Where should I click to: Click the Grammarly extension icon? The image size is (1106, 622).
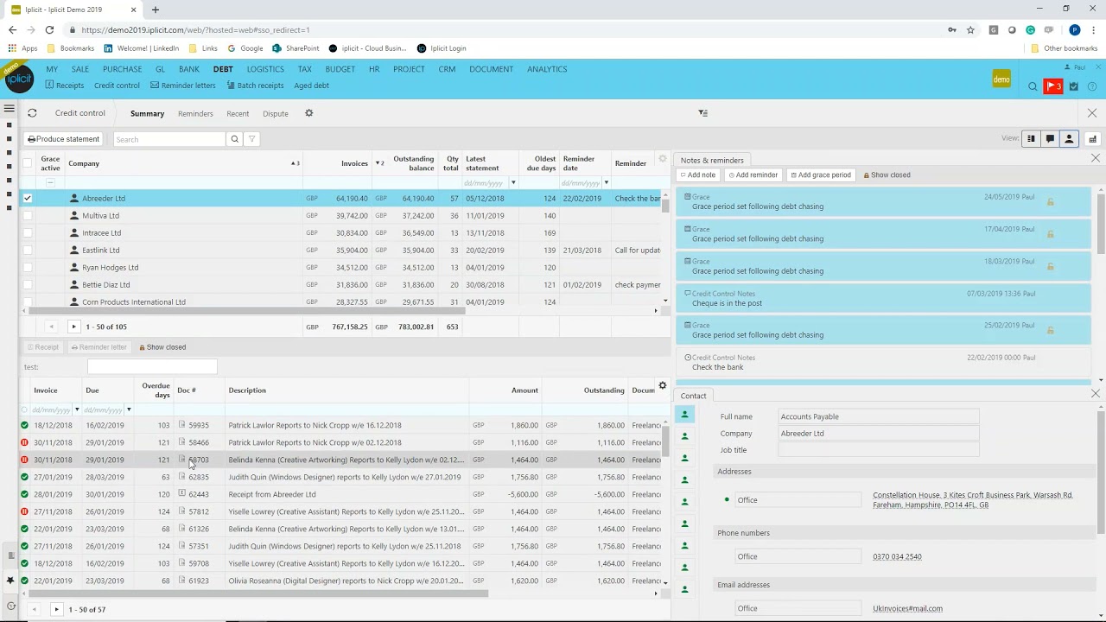[1030, 29]
